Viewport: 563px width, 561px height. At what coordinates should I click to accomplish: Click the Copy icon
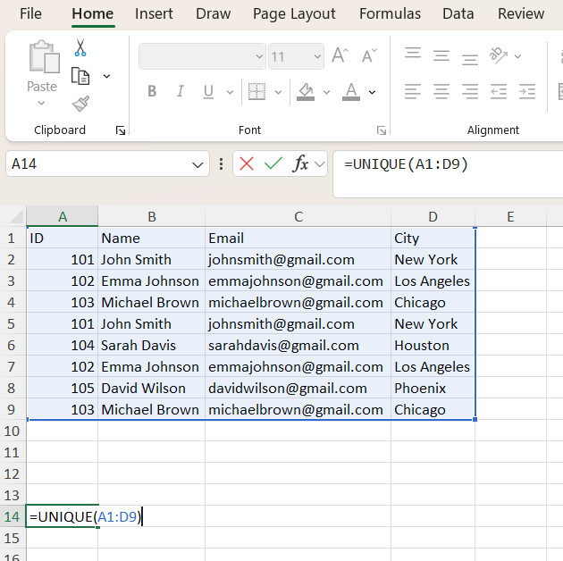point(80,76)
